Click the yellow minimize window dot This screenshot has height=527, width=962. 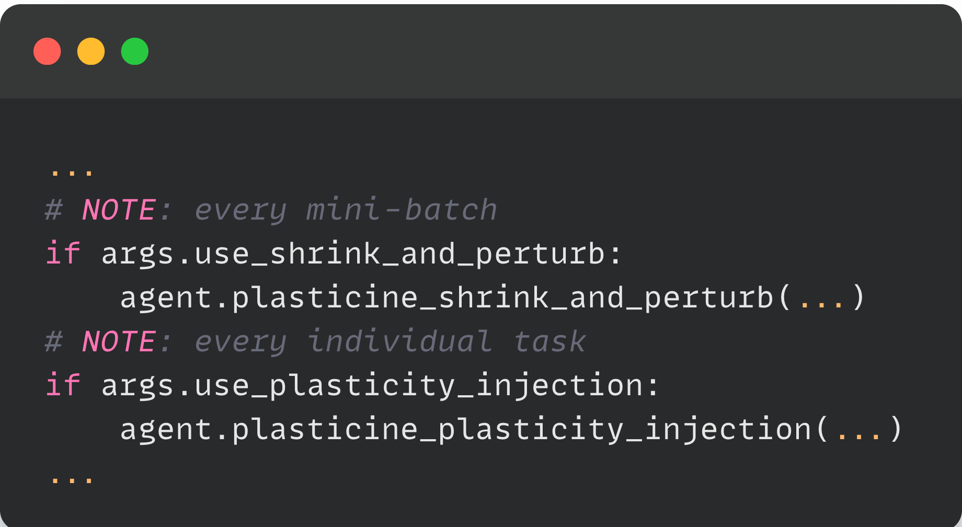[x=91, y=51]
